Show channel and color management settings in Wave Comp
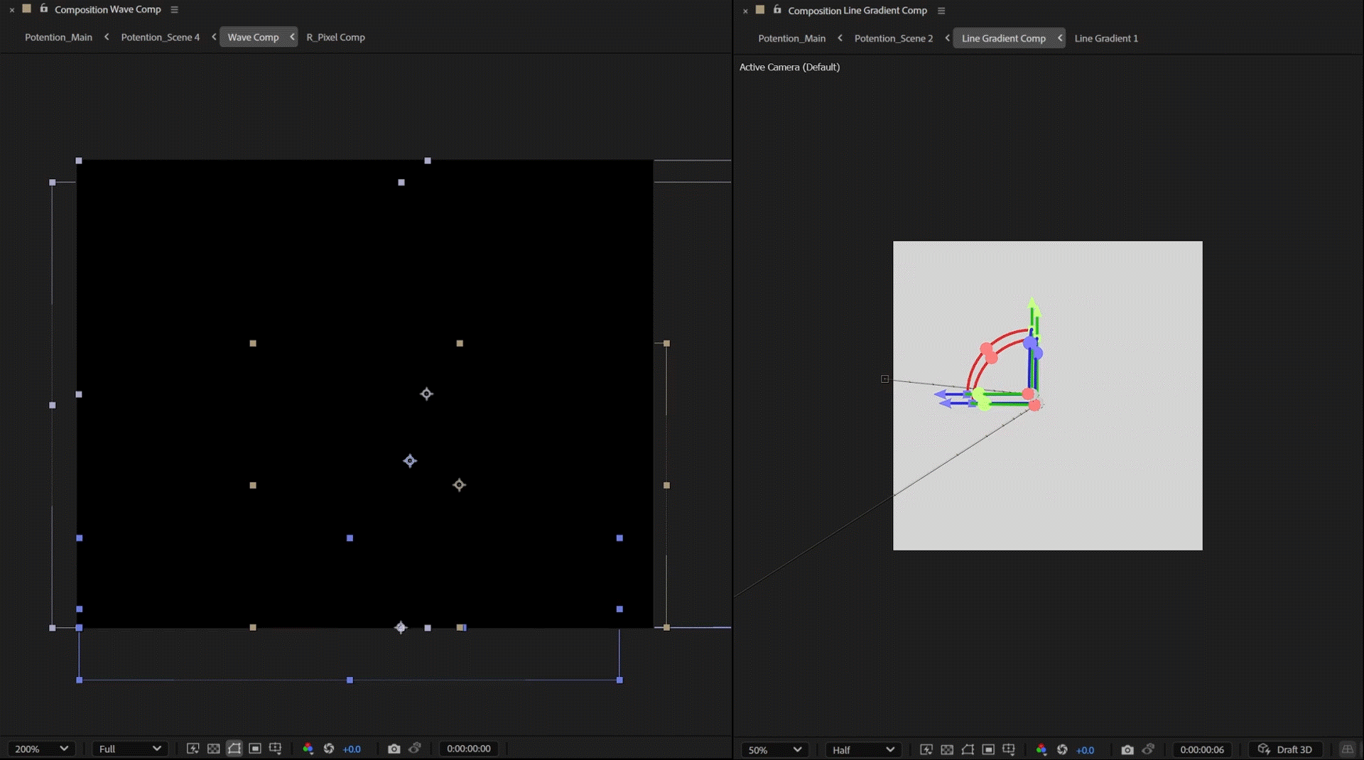 pyautogui.click(x=308, y=749)
